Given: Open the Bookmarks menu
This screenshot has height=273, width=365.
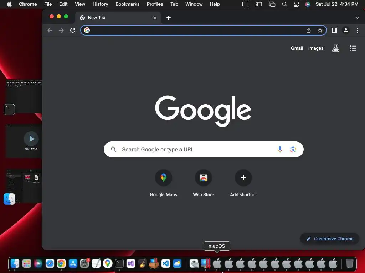Looking at the screenshot, I should point(127,4).
